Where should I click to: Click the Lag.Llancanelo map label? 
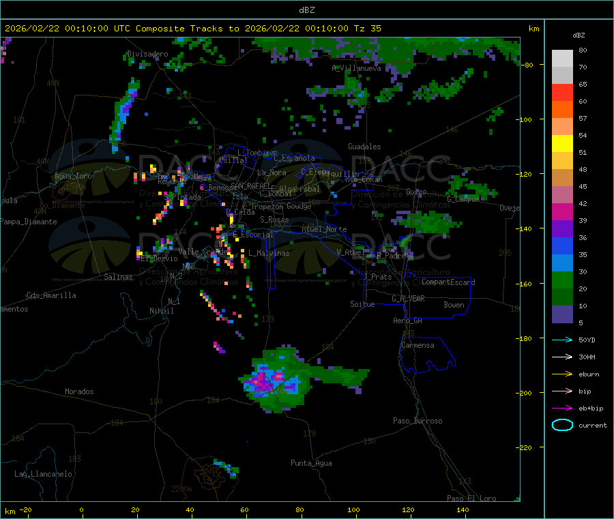click(x=43, y=474)
